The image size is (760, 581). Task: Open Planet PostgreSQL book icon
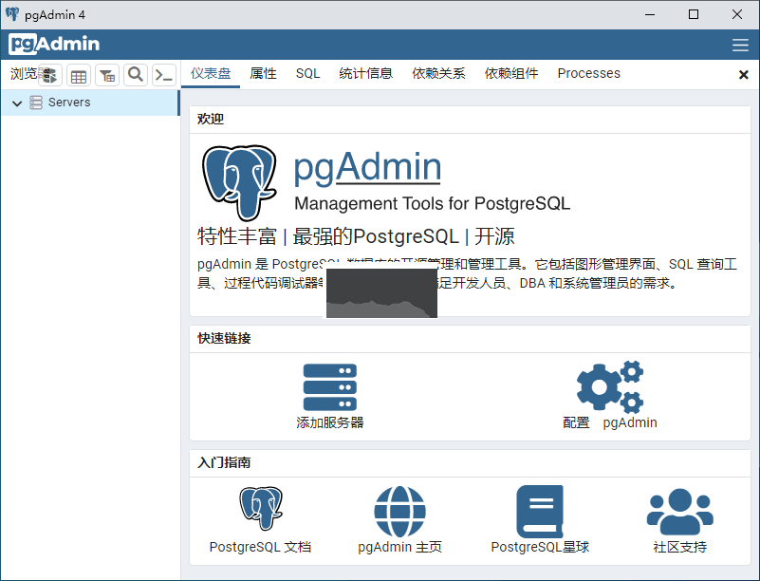[x=540, y=512]
